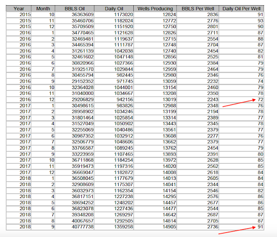This screenshot has height=237, width=277.
Task: Select BBLS Per Well value 2836
Action: point(213,15)
